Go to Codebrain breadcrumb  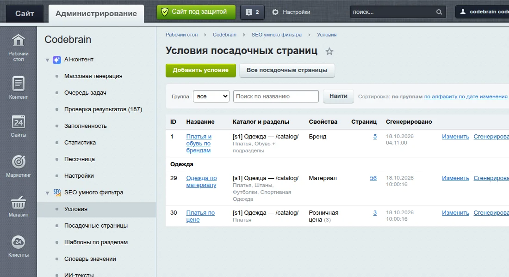coord(224,35)
